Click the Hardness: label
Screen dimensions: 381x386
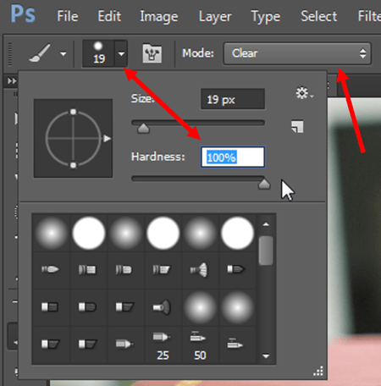[158, 157]
